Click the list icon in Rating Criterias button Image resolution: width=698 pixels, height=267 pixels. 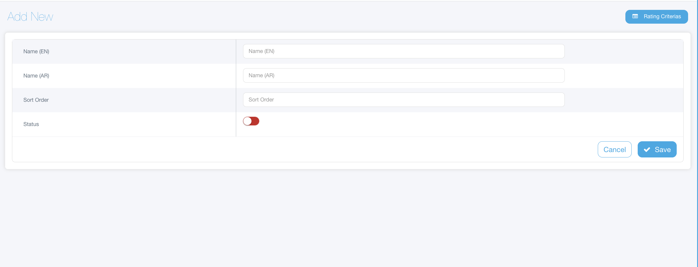(635, 16)
